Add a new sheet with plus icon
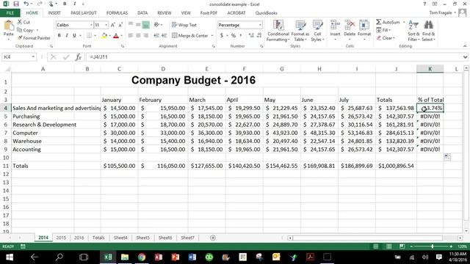470x264 pixels. point(213,238)
